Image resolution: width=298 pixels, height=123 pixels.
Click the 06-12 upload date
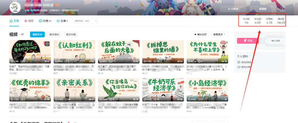[x=12, y=111]
